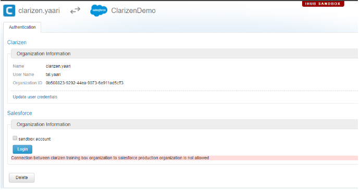This screenshot has width=361, height=190.
Task: Click the Organization ID value 0b508823-9292-44ea-9073-6e911ad5cff3
Action: 84,83
